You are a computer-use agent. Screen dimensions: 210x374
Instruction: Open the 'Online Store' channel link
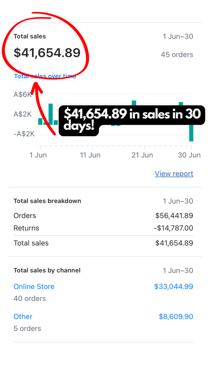[34, 286]
